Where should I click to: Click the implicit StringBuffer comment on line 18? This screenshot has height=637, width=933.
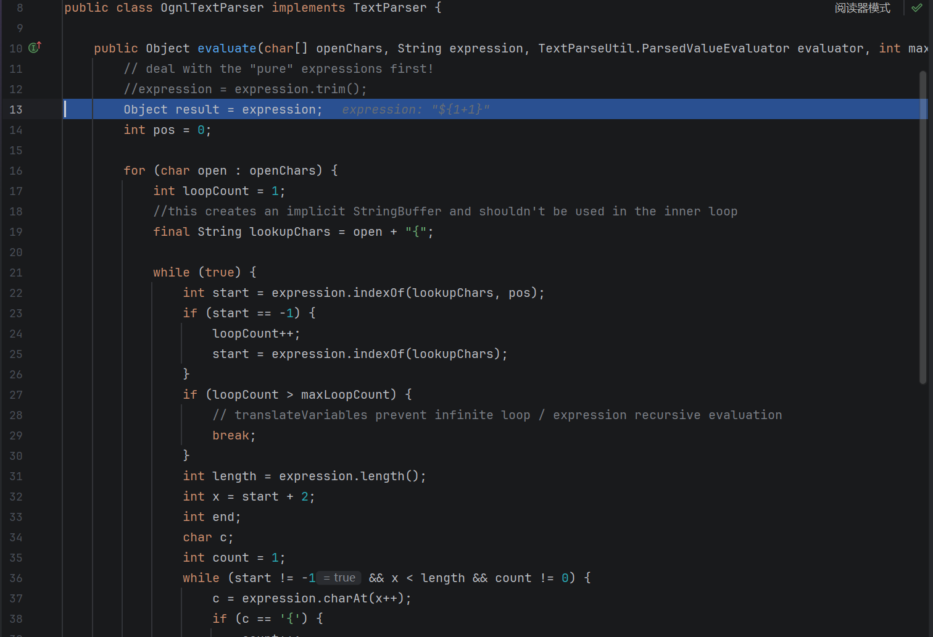click(x=445, y=211)
